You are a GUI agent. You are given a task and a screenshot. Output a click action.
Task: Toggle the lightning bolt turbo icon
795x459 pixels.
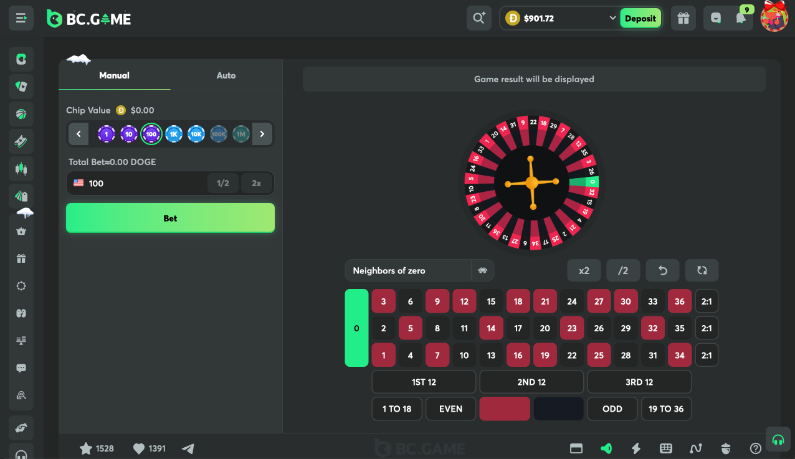pos(636,448)
